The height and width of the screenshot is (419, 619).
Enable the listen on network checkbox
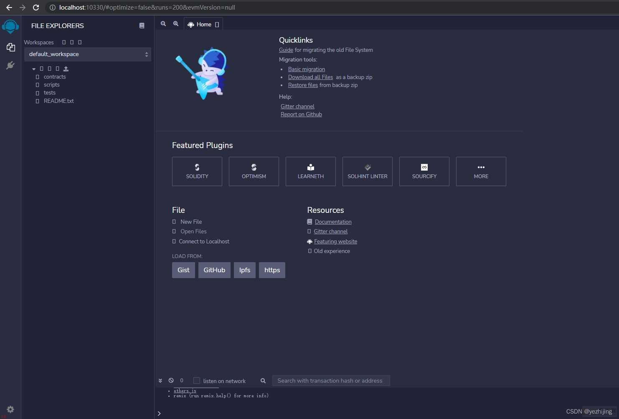pyautogui.click(x=197, y=381)
